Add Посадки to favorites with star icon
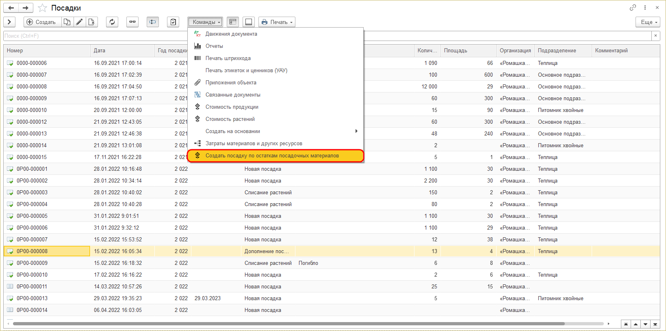The image size is (666, 331). click(42, 8)
